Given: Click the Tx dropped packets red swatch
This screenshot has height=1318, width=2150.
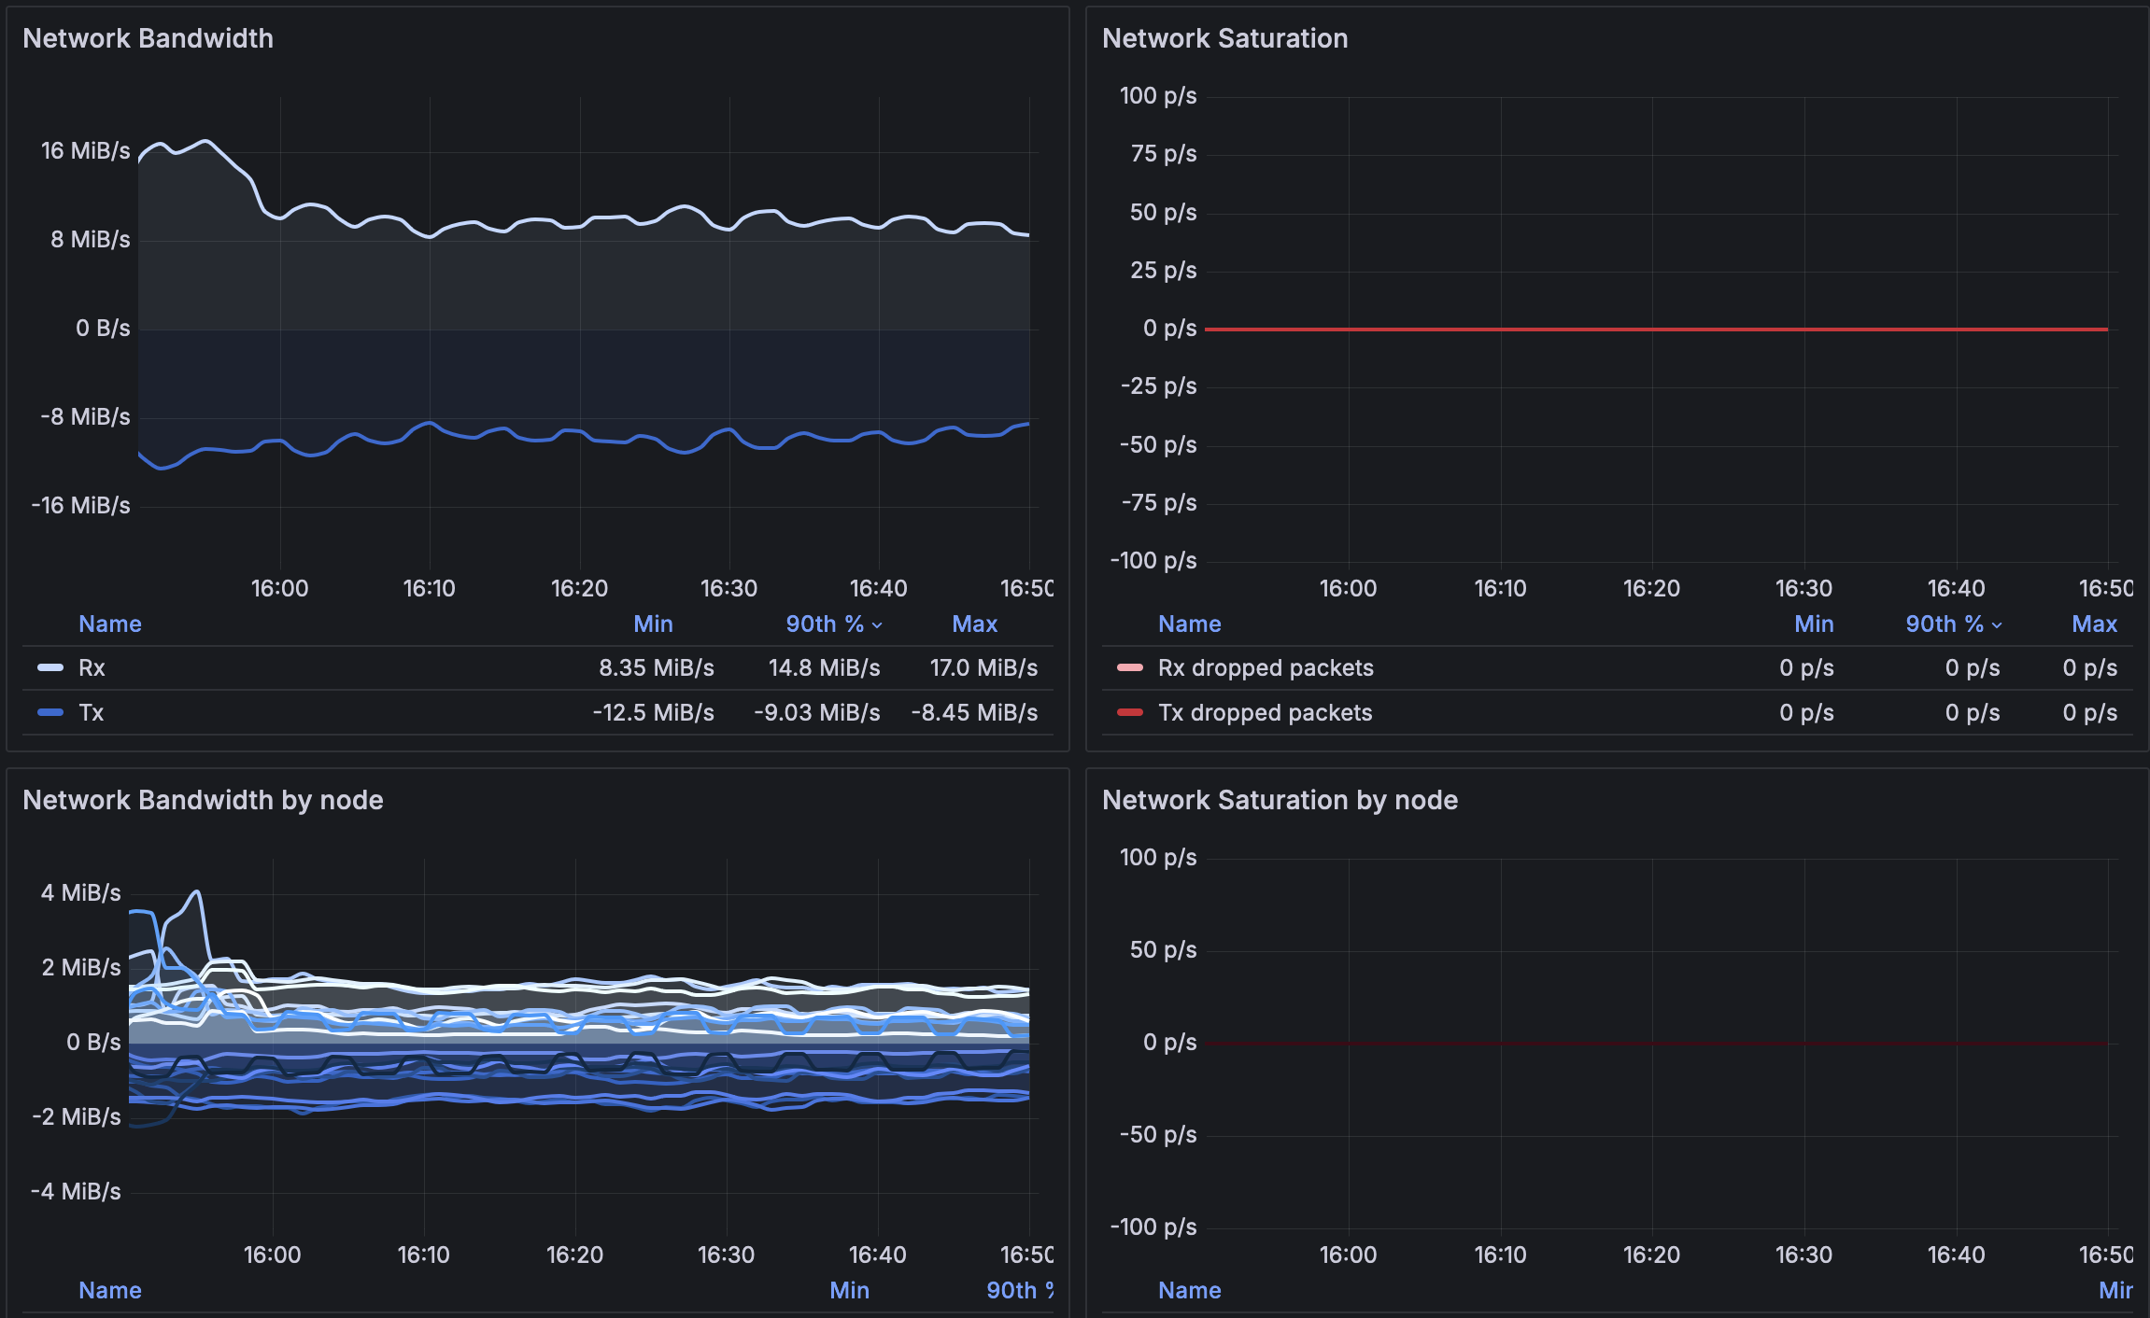Looking at the screenshot, I should click(x=1130, y=712).
